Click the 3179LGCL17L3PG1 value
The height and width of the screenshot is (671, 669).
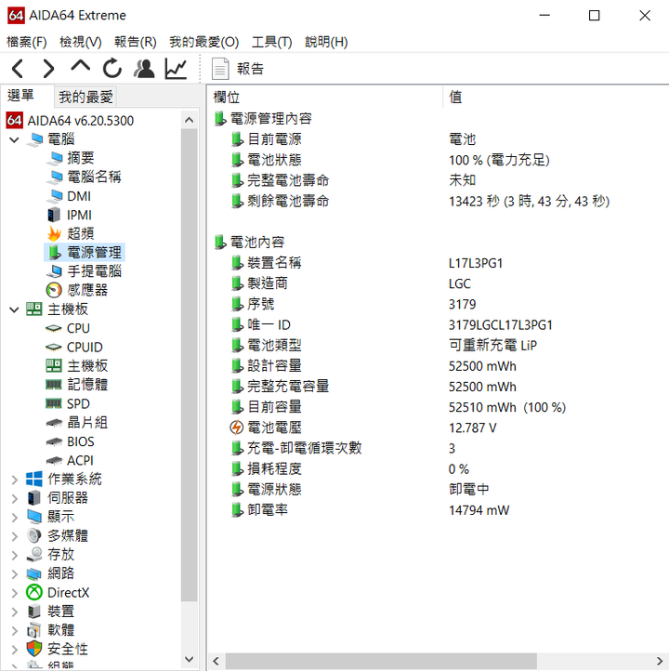pos(501,324)
